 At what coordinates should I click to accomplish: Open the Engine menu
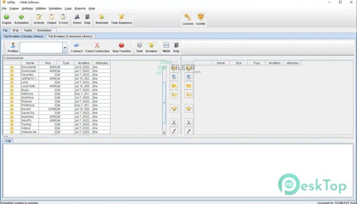[x=14, y=9]
